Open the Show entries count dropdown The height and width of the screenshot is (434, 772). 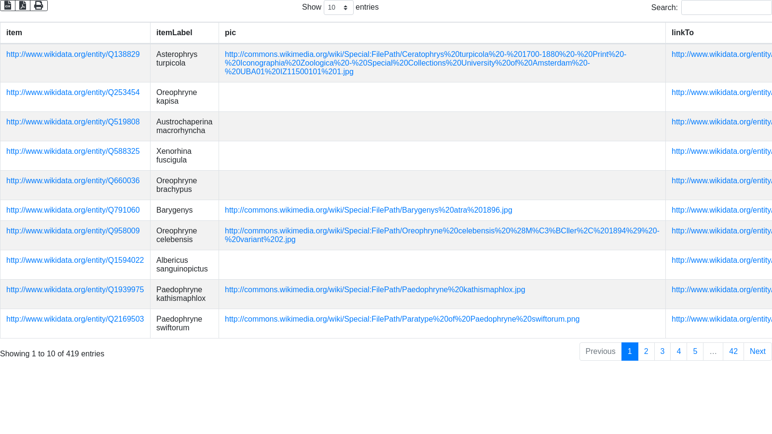coord(338,8)
